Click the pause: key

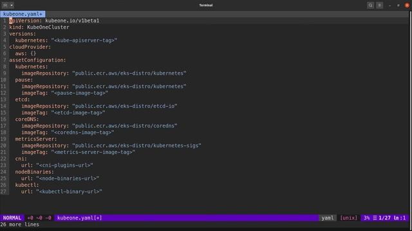coord(24,80)
